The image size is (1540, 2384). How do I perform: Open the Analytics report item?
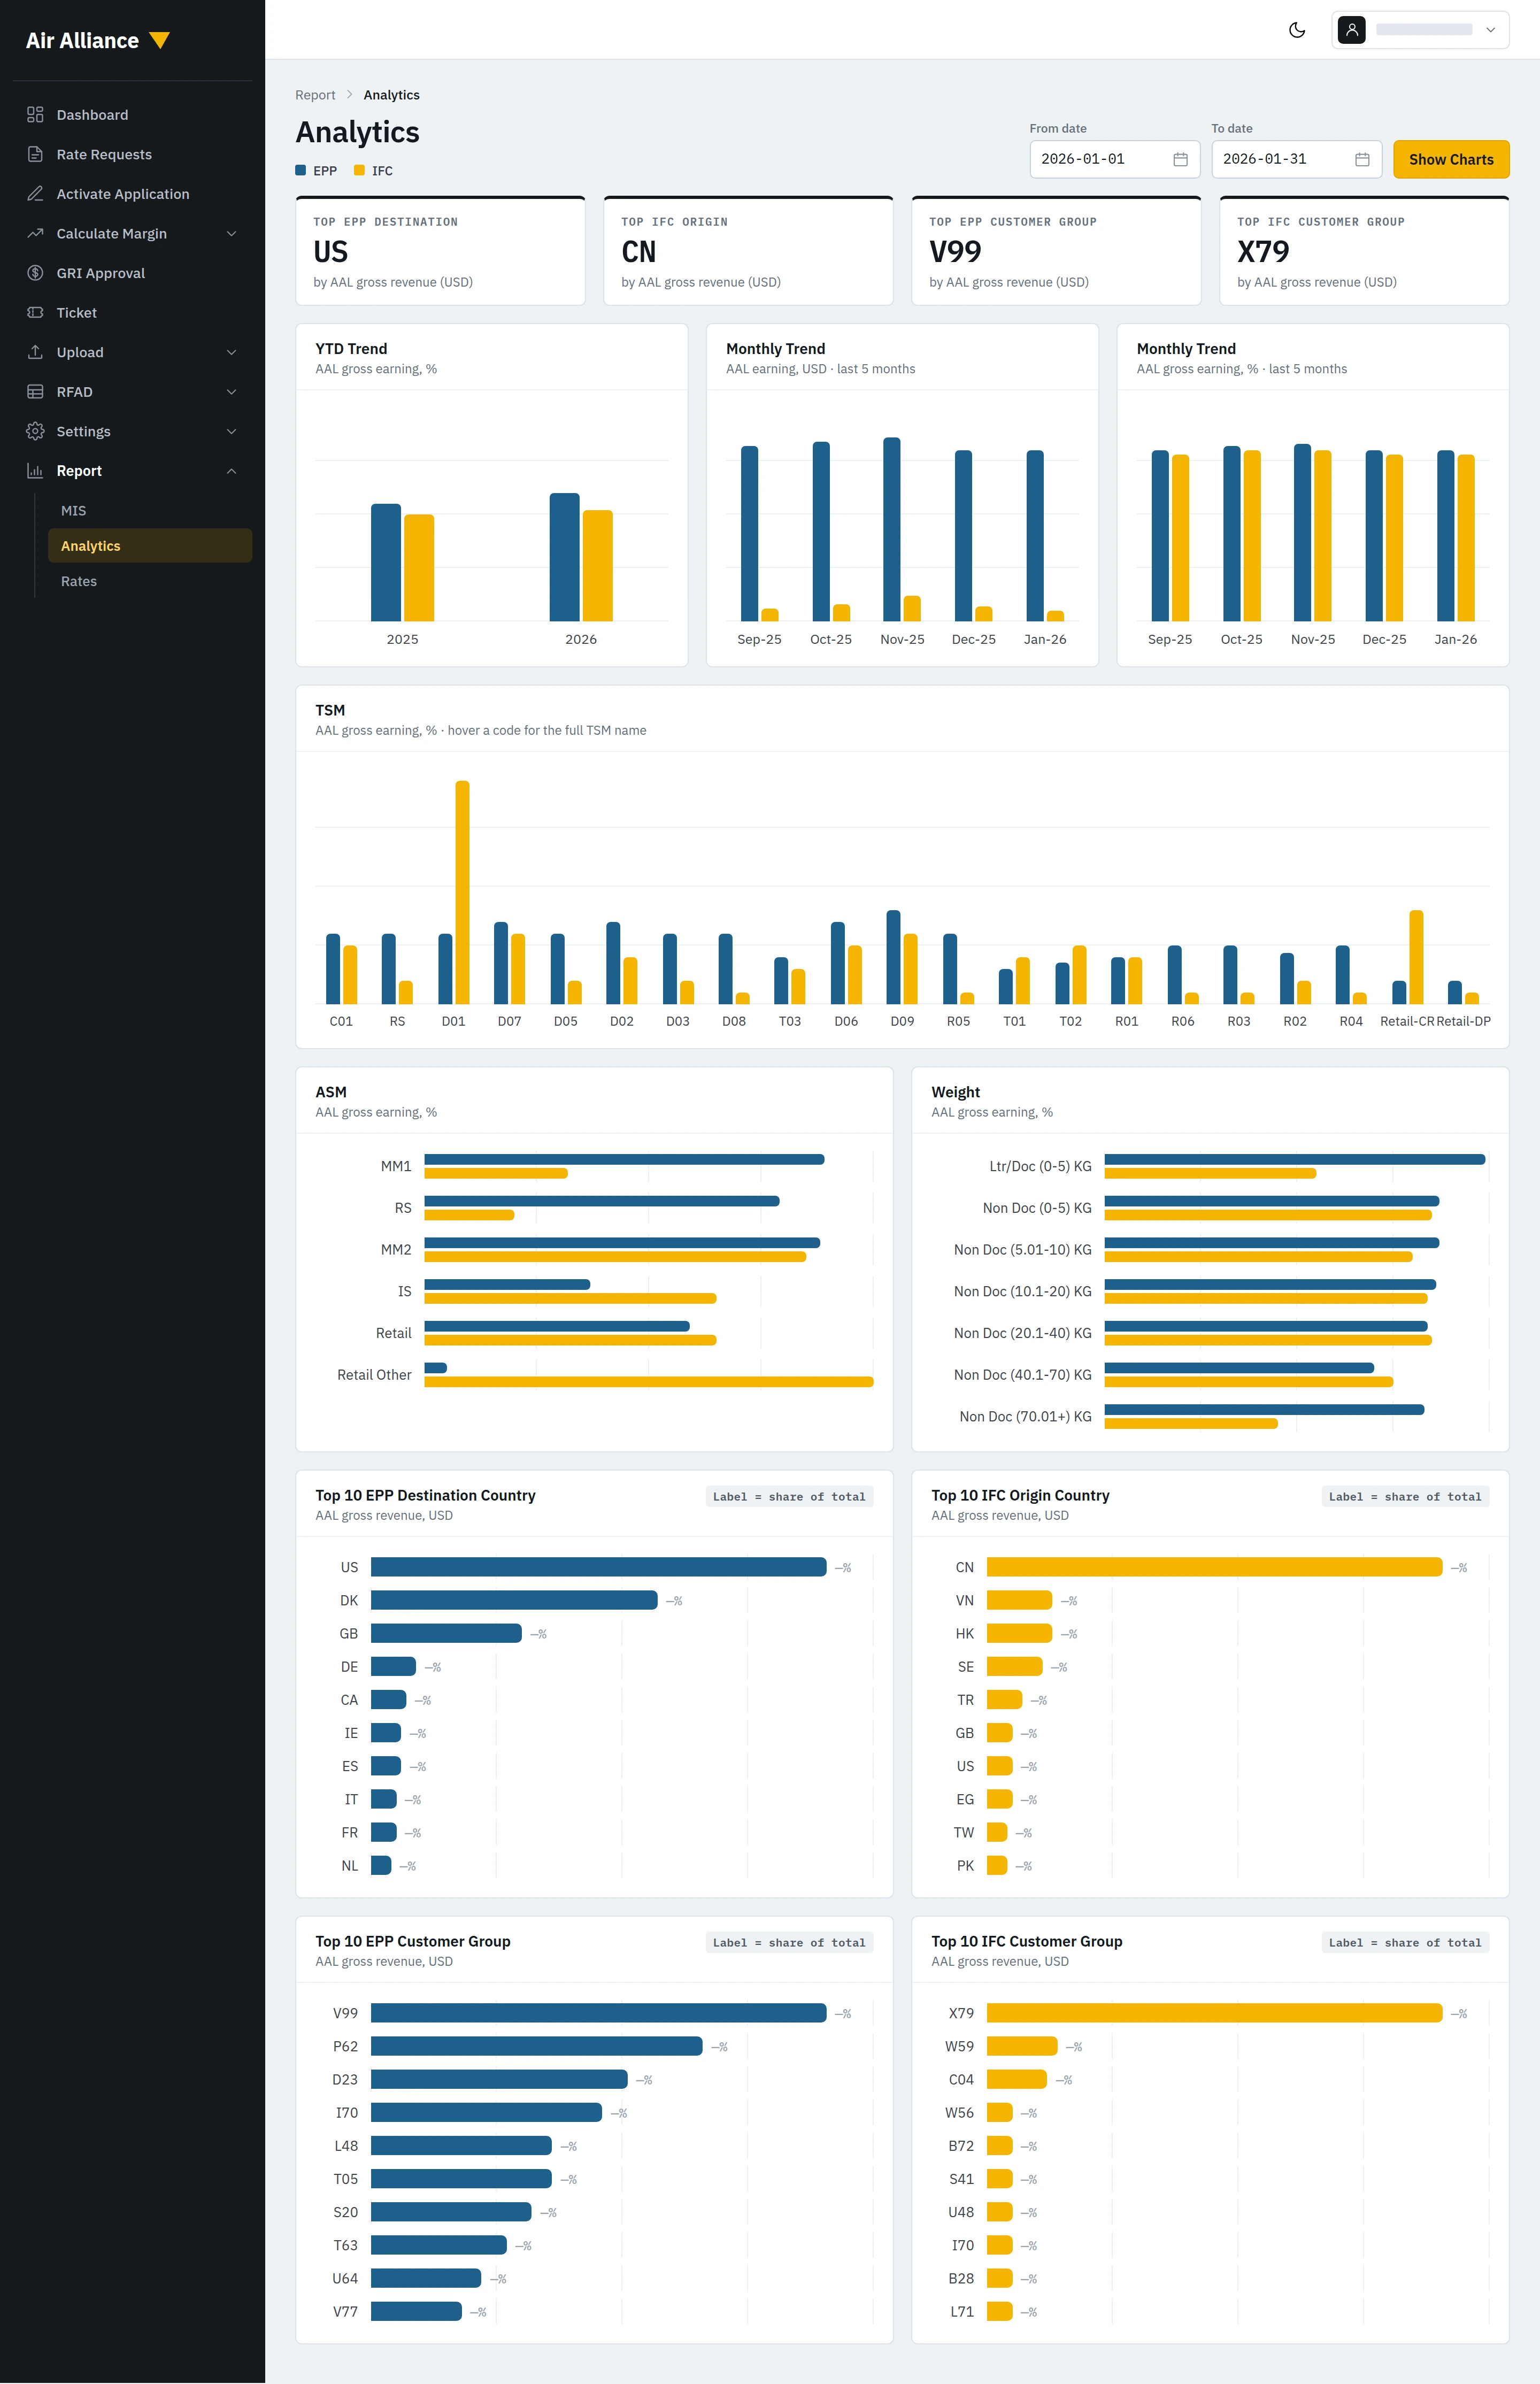[x=150, y=546]
